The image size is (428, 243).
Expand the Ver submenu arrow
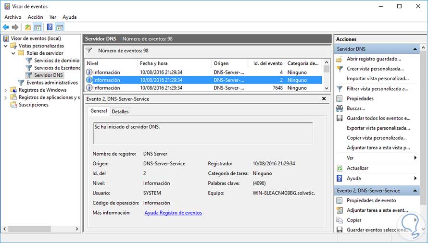coord(415,158)
